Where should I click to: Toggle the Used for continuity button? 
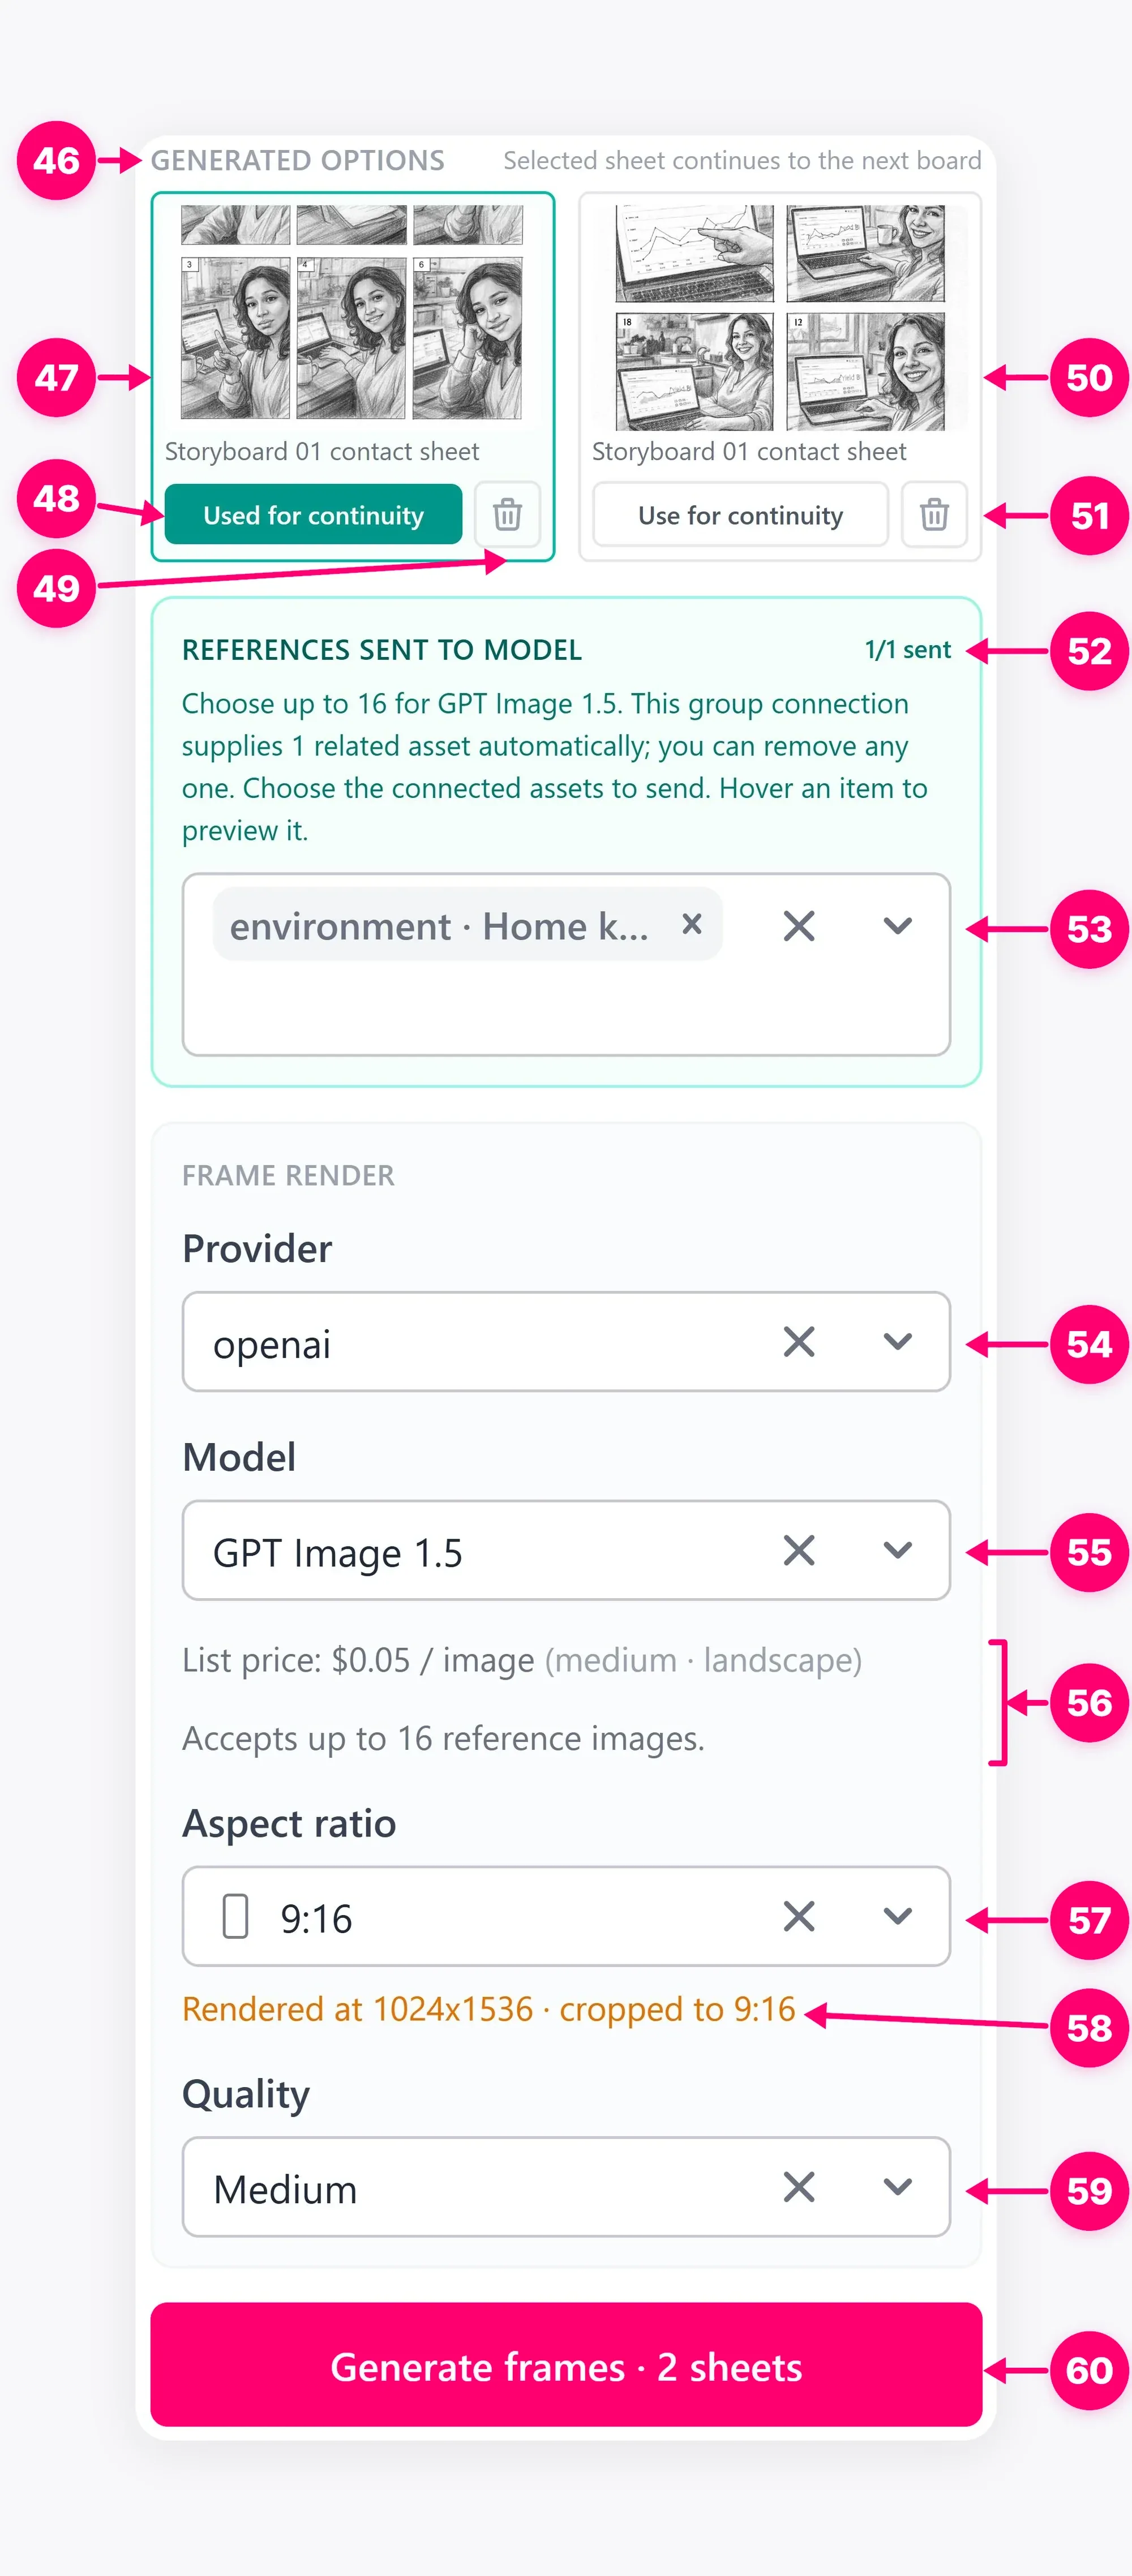313,514
